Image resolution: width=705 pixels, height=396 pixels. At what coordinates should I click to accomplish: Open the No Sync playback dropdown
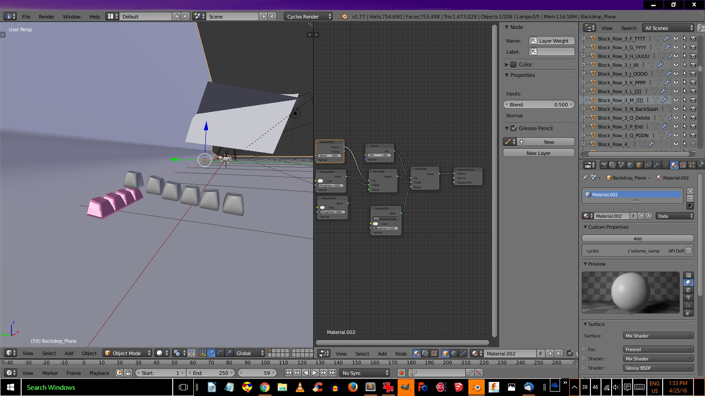pos(365,373)
